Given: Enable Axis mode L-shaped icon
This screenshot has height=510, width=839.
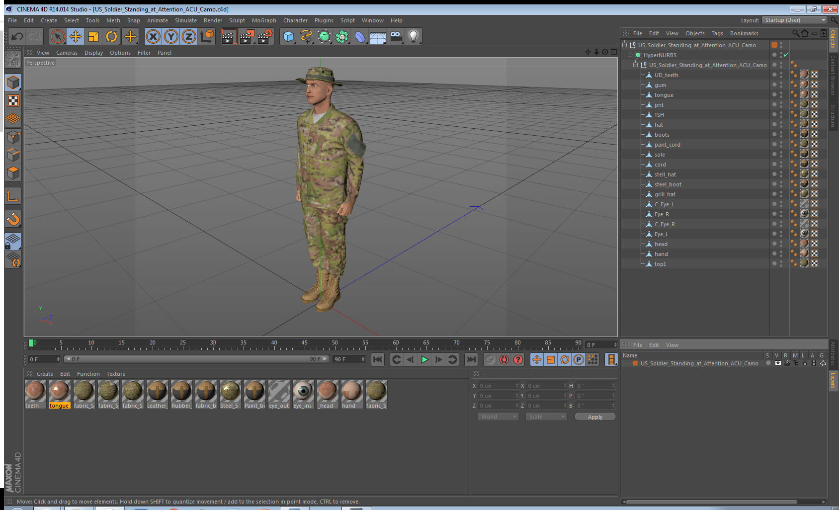Looking at the screenshot, I should coord(13,196).
